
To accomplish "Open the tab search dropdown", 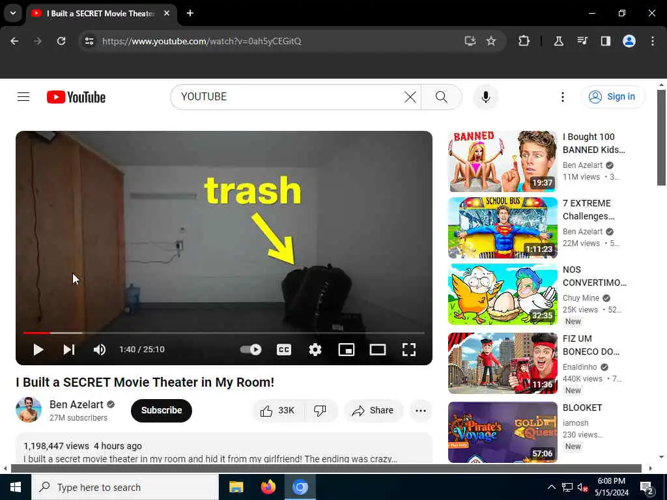I will pyautogui.click(x=13, y=13).
